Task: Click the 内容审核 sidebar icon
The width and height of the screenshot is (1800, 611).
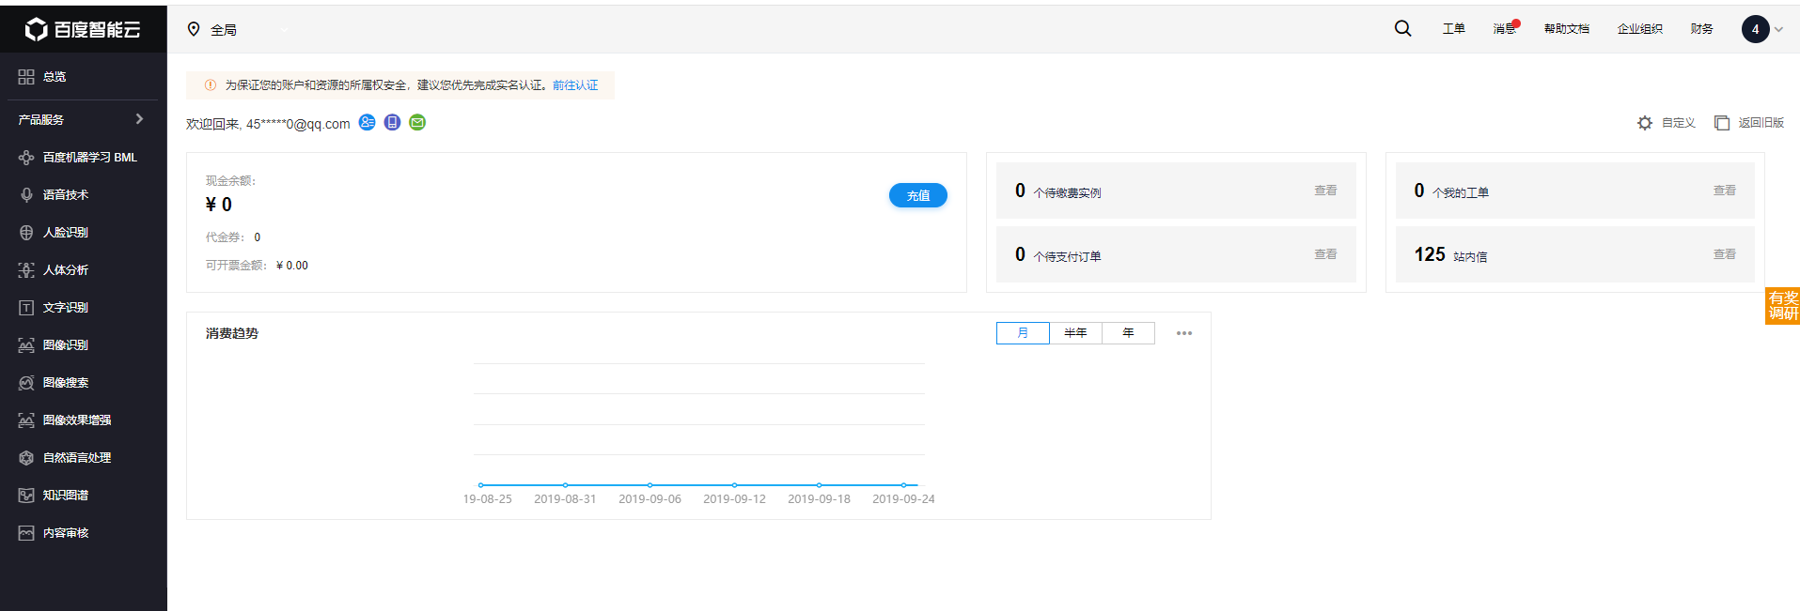Action: click(x=26, y=533)
